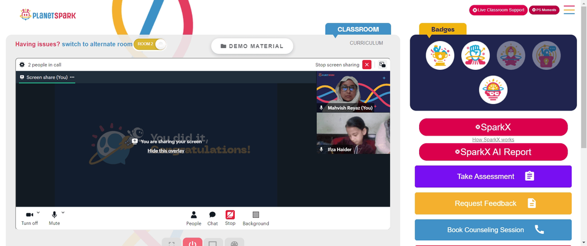Click the fullscreen corners icon
The width and height of the screenshot is (587, 246).
pos(171,242)
